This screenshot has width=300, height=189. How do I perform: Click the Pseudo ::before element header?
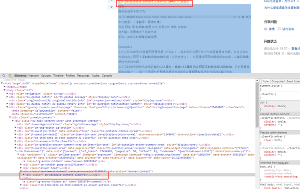tap(279, 114)
